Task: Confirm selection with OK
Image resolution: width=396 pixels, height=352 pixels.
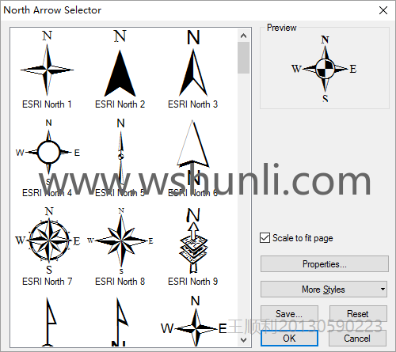Action: tap(289, 339)
